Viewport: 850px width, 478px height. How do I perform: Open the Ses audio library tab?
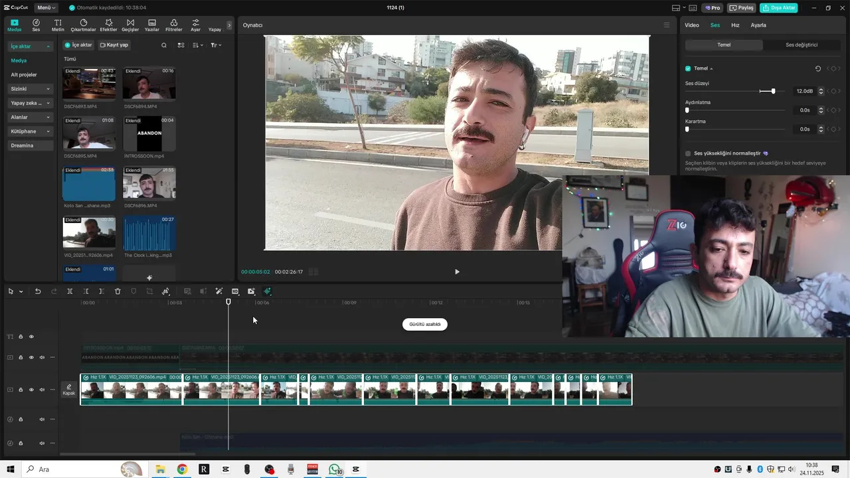pos(36,25)
